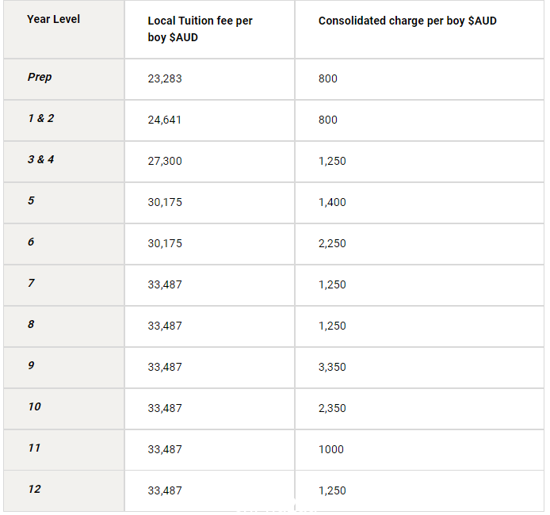Click the Year 7 row label
The height and width of the screenshot is (515, 550).
[31, 283]
